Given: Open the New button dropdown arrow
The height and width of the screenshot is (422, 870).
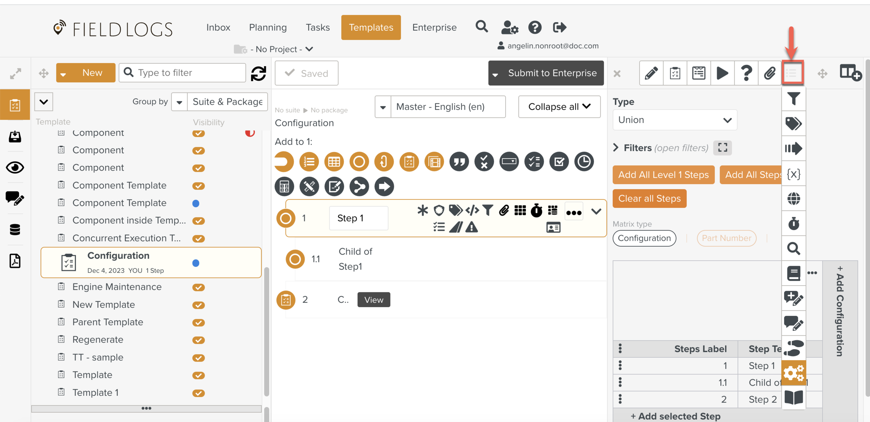Looking at the screenshot, I should click(63, 74).
